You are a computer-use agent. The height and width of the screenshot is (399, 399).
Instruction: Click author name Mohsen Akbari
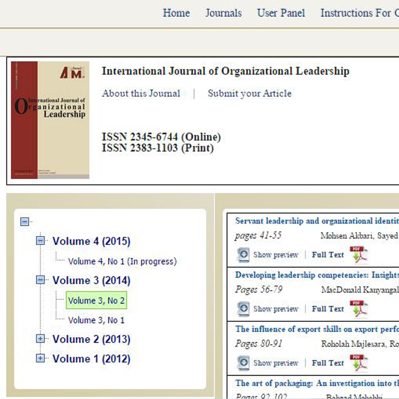pos(347,236)
